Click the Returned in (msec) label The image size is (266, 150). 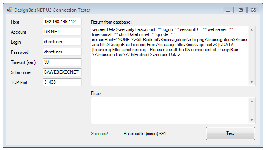[144, 134]
